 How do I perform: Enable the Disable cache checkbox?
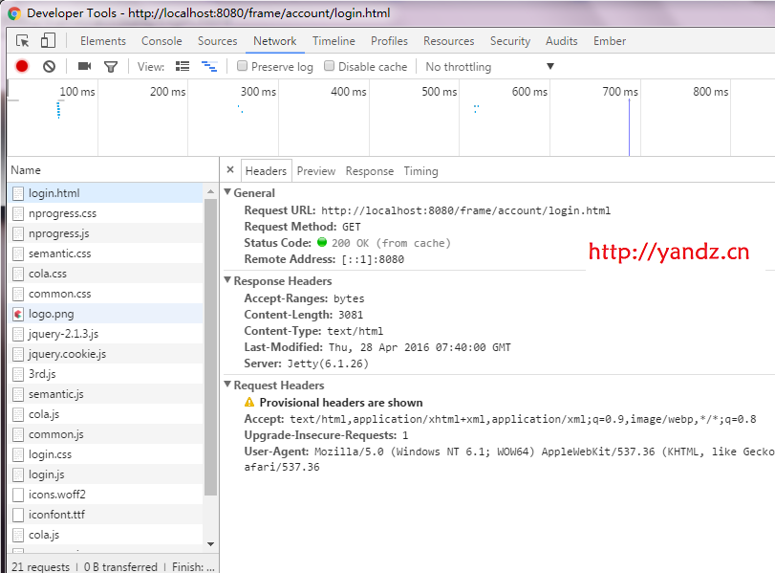point(329,66)
